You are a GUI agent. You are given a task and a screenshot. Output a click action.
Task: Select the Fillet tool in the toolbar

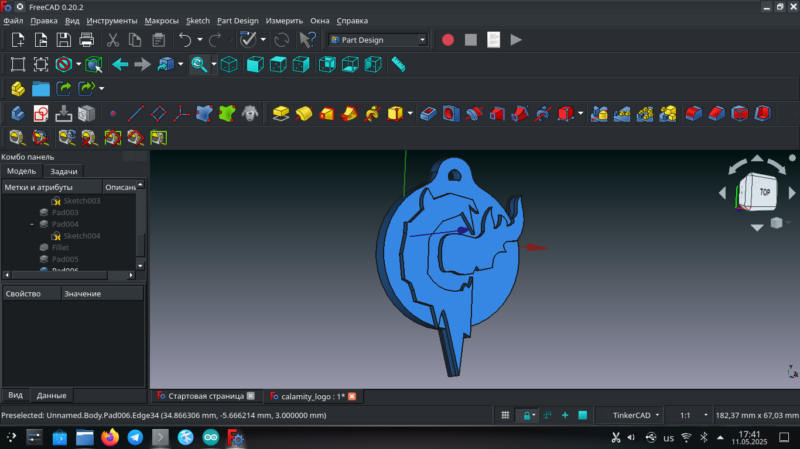[694, 113]
